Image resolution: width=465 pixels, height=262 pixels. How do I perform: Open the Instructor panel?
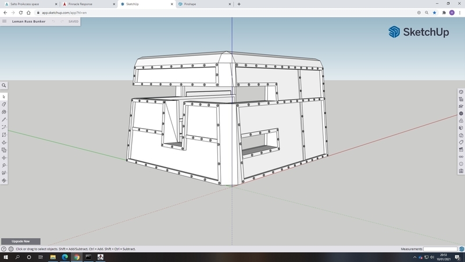coord(461,107)
